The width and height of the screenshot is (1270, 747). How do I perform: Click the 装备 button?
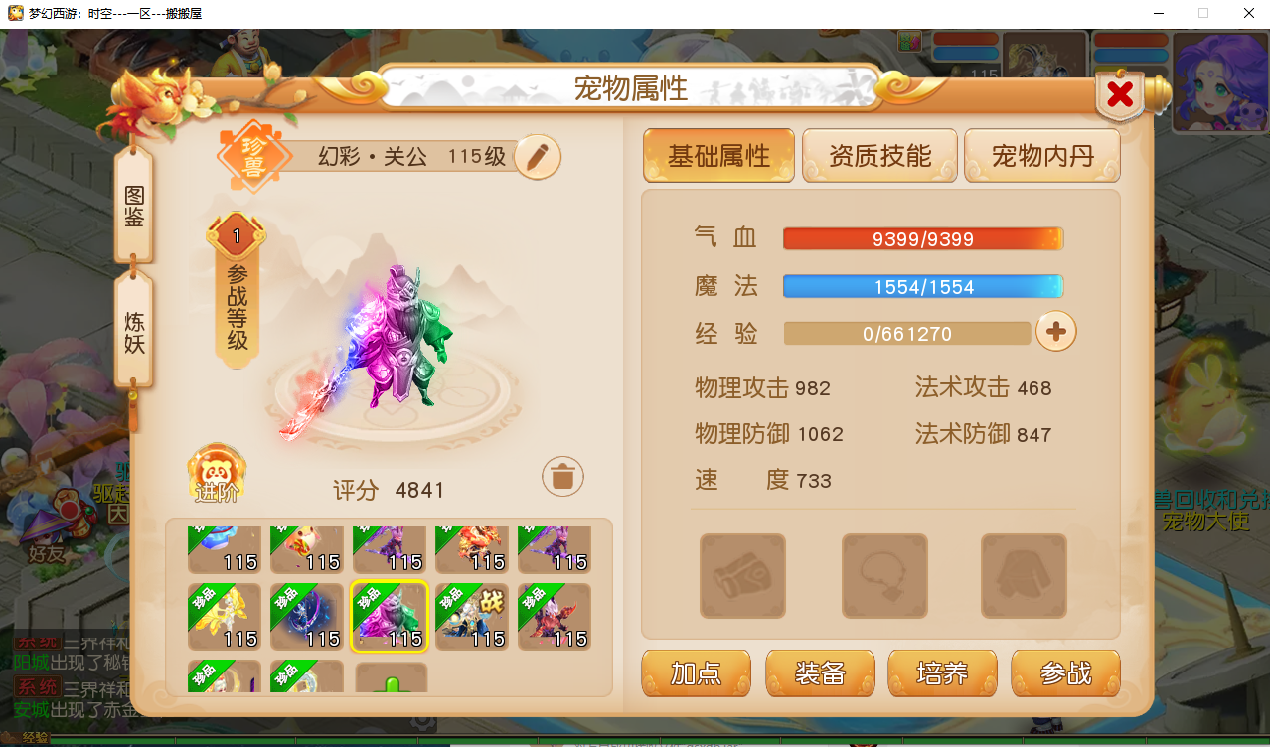coord(820,673)
